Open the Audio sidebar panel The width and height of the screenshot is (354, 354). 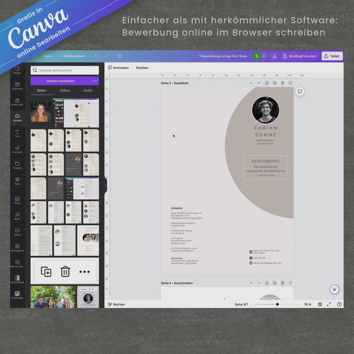pyautogui.click(x=17, y=216)
